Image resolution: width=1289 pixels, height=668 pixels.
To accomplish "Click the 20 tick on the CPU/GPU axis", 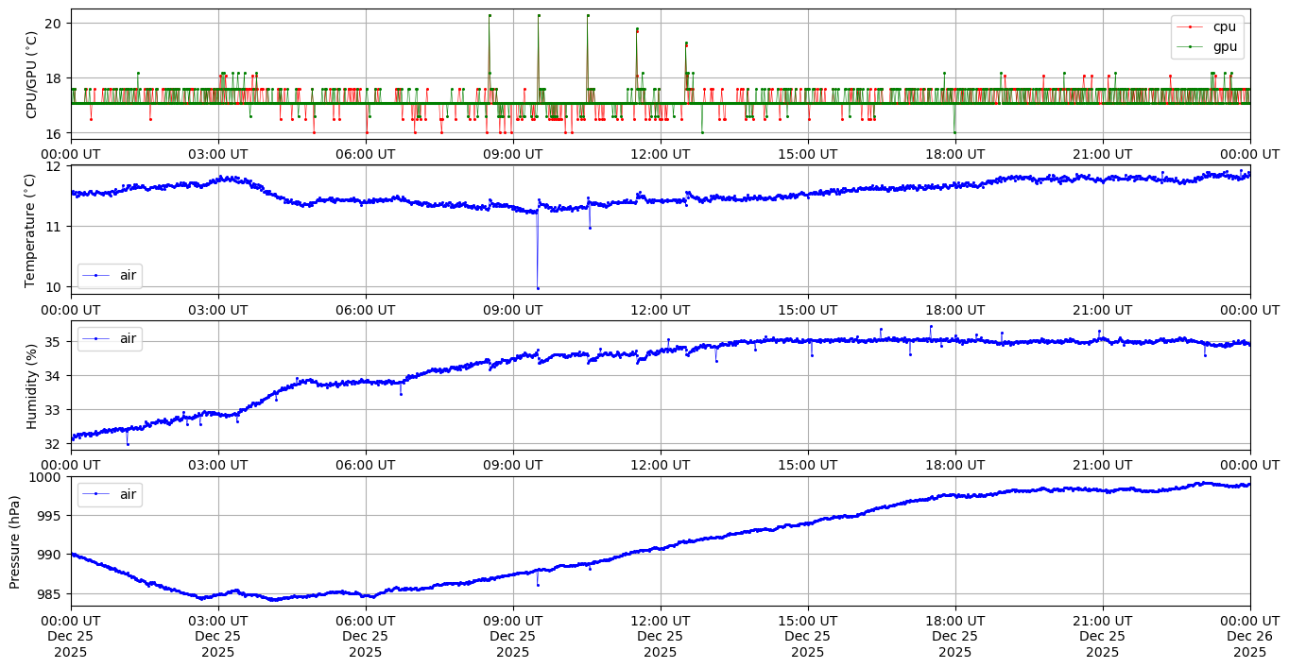I will coord(54,23).
